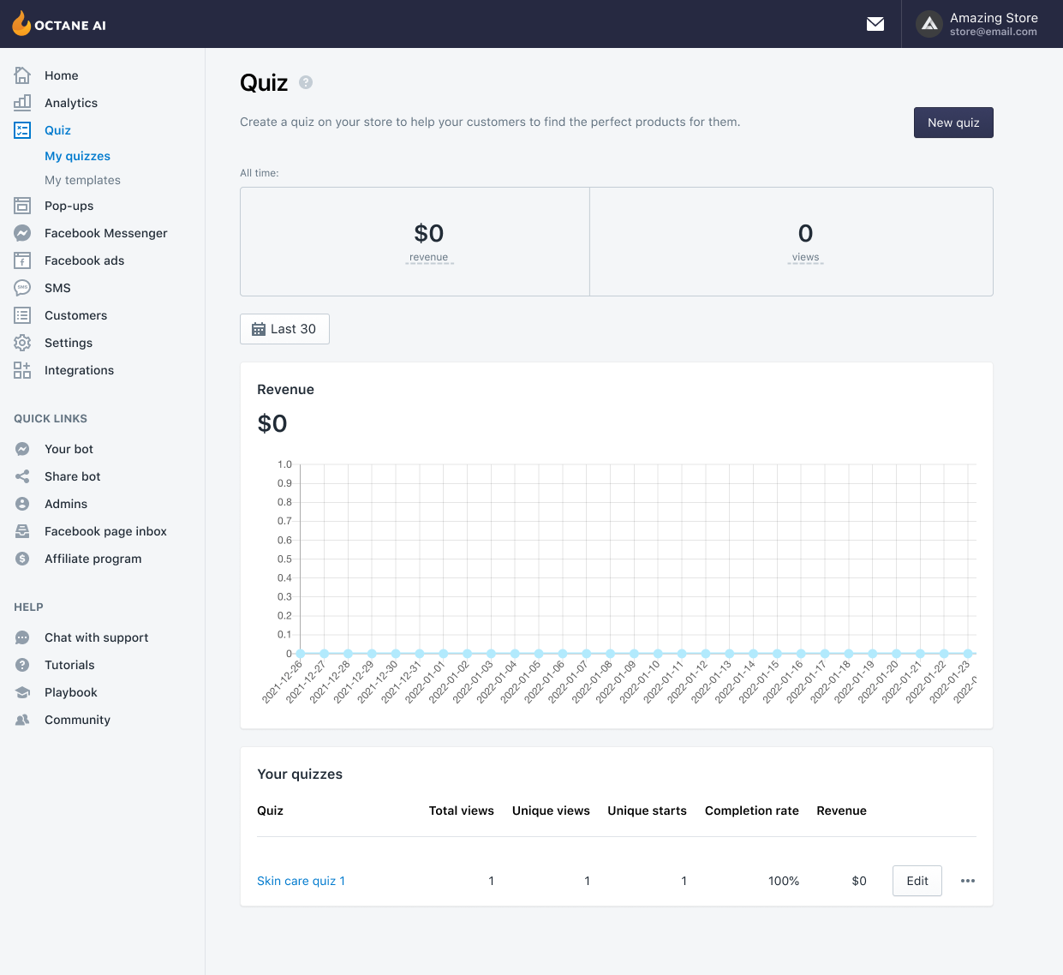Click the envelope message icon in header
The height and width of the screenshot is (975, 1063).
(875, 24)
